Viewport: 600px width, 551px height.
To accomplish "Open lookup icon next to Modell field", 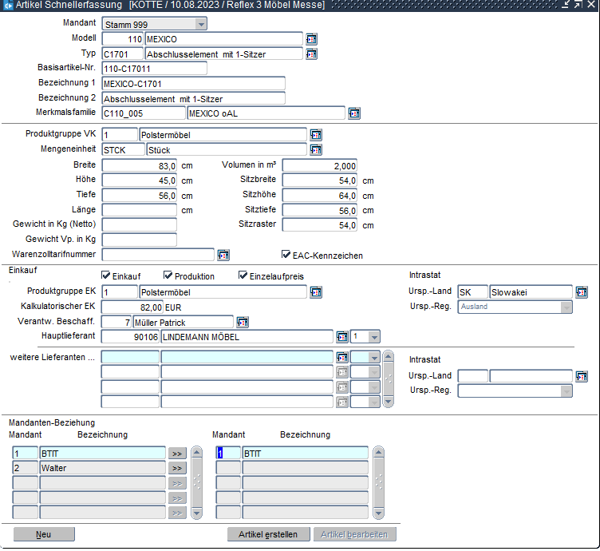I will (311, 39).
